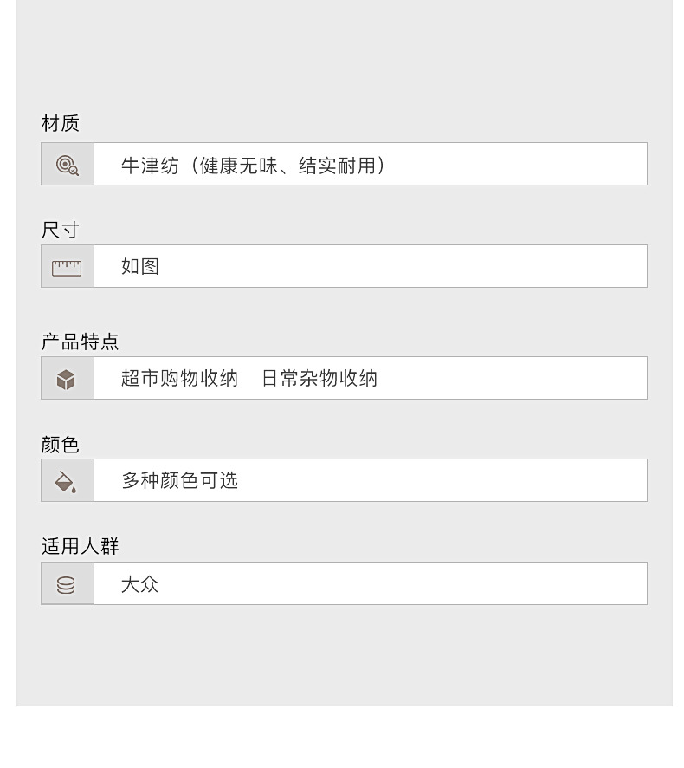The image size is (684, 768).
Task: Click the 材质 heading label
Action: click(x=61, y=124)
